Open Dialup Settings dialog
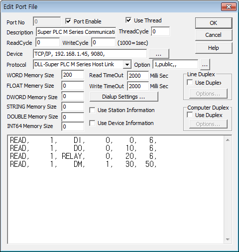239x252 pixels. (x=123, y=97)
